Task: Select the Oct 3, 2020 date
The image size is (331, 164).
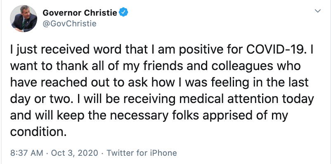Action: point(75,153)
